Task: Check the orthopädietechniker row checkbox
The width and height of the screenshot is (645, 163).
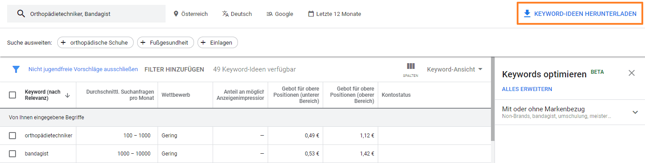Action: tap(12, 136)
